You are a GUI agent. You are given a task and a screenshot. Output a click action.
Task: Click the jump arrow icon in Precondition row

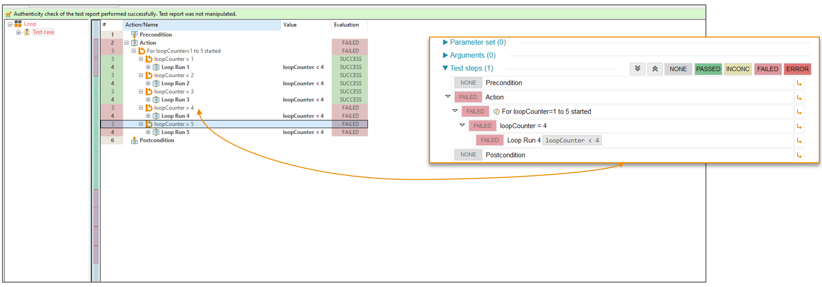point(799,83)
